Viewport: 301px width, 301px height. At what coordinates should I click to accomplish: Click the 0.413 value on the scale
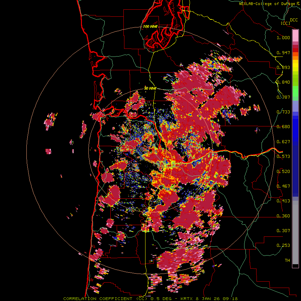point(283,201)
